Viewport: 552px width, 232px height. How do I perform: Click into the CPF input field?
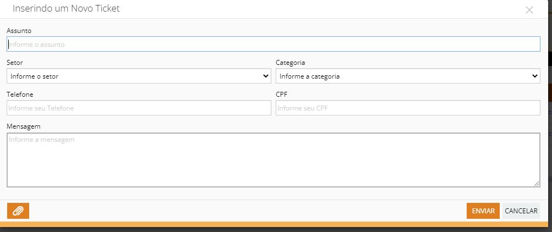point(408,108)
